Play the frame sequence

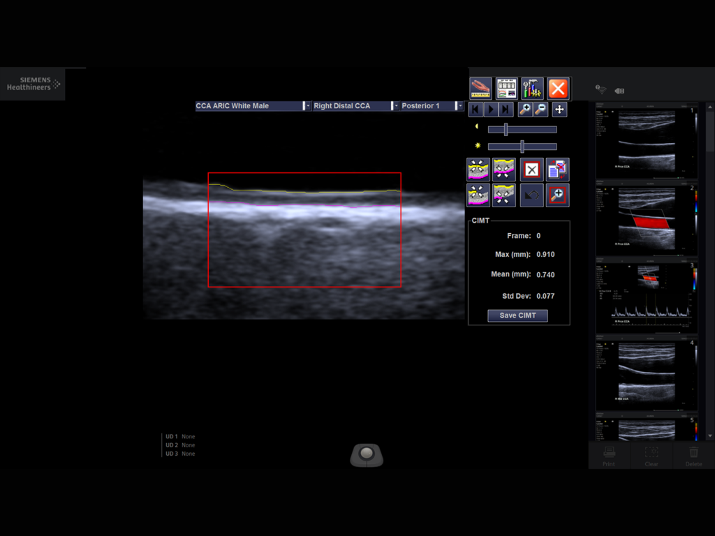point(491,110)
